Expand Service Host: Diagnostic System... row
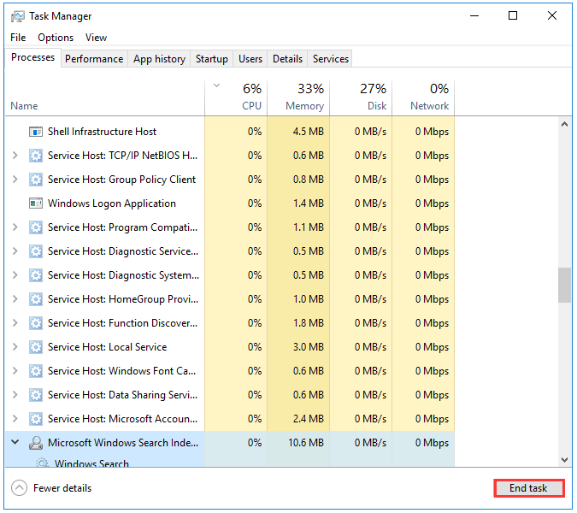The width and height of the screenshot is (577, 513). pos(15,275)
